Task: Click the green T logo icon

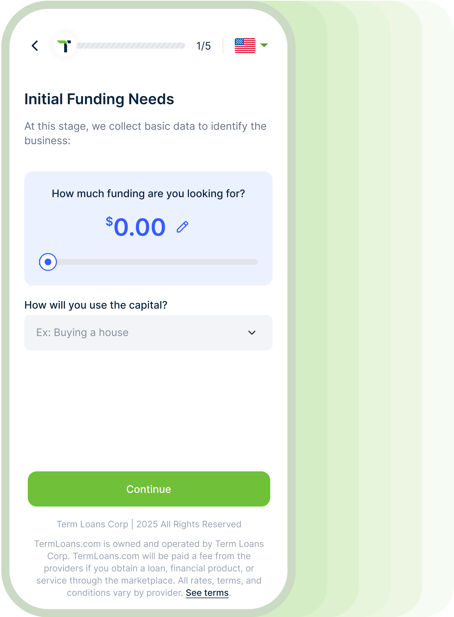Action: (64, 46)
